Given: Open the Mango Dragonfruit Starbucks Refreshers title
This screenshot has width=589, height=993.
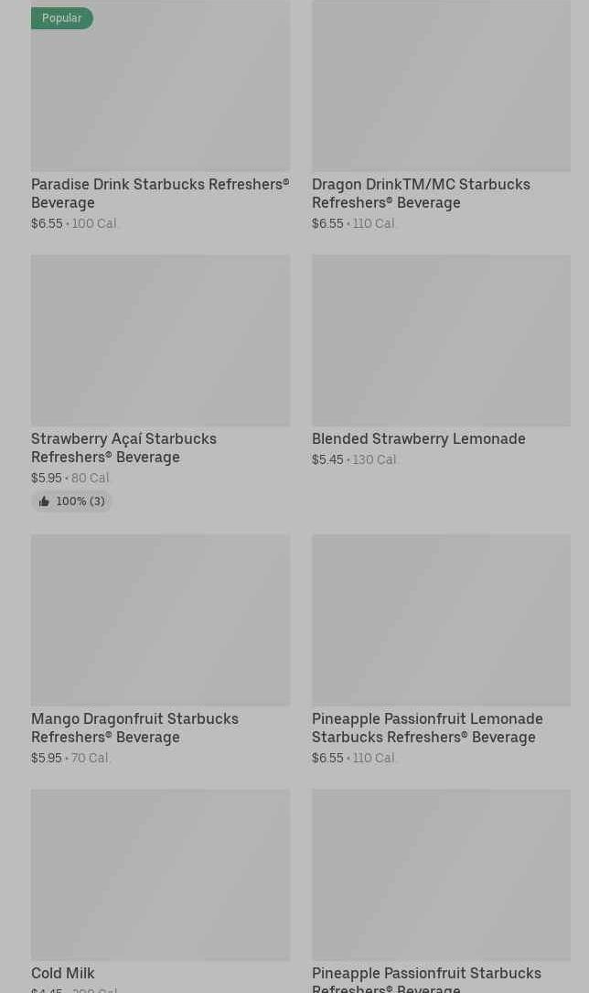Looking at the screenshot, I should 134,728.
